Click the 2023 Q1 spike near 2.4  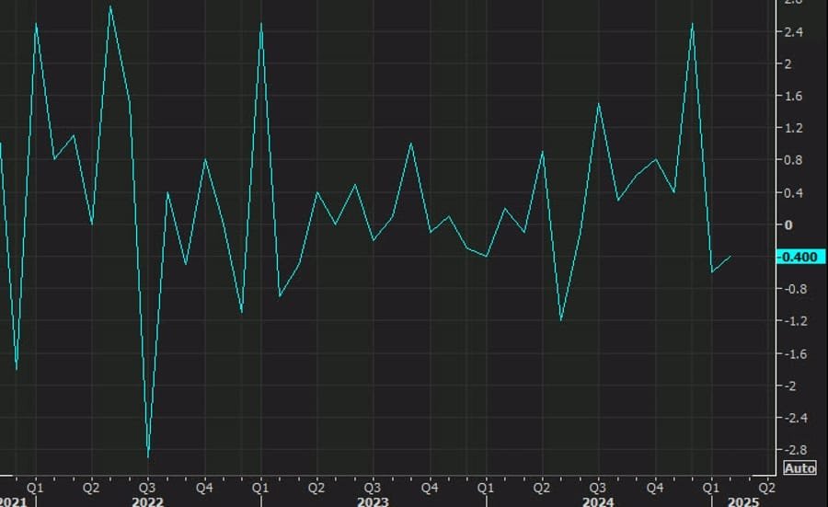tap(261, 24)
